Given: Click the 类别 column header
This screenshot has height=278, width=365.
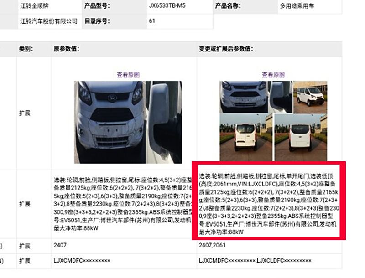Looking at the screenshot, I should coord(26,49).
